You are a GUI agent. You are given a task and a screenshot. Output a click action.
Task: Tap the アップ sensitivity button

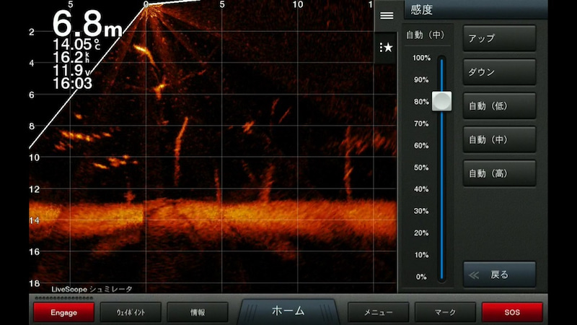pyautogui.click(x=499, y=38)
